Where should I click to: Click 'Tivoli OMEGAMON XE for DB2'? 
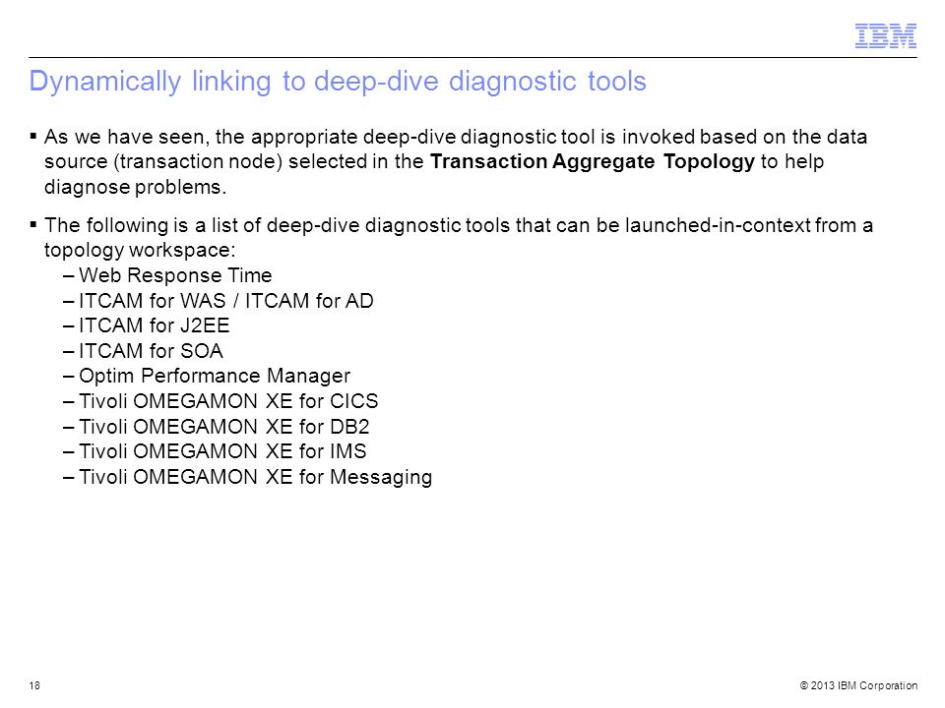[223, 426]
